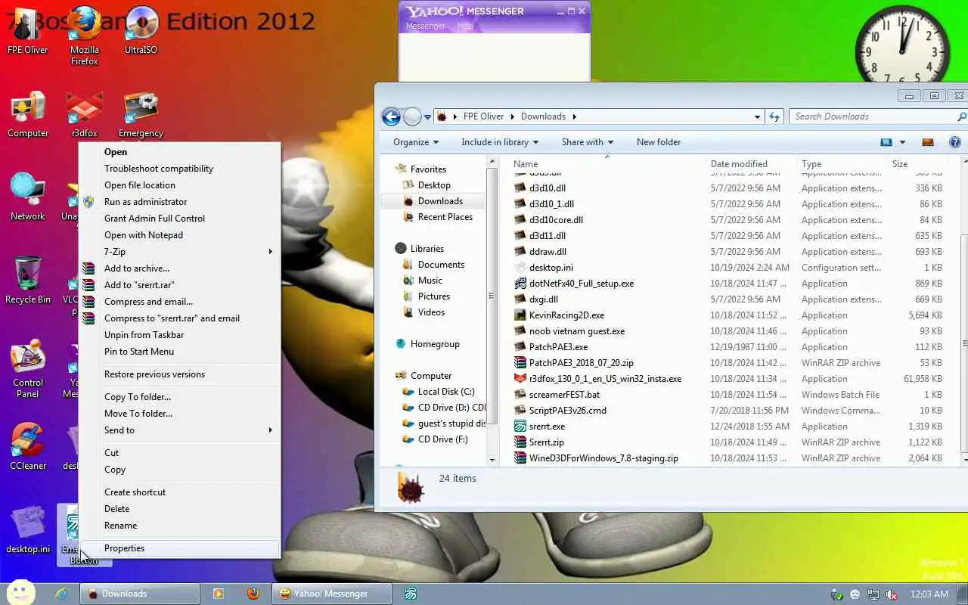Open the Emergency desktop shortcut
This screenshot has height=605, width=968.
point(141,115)
